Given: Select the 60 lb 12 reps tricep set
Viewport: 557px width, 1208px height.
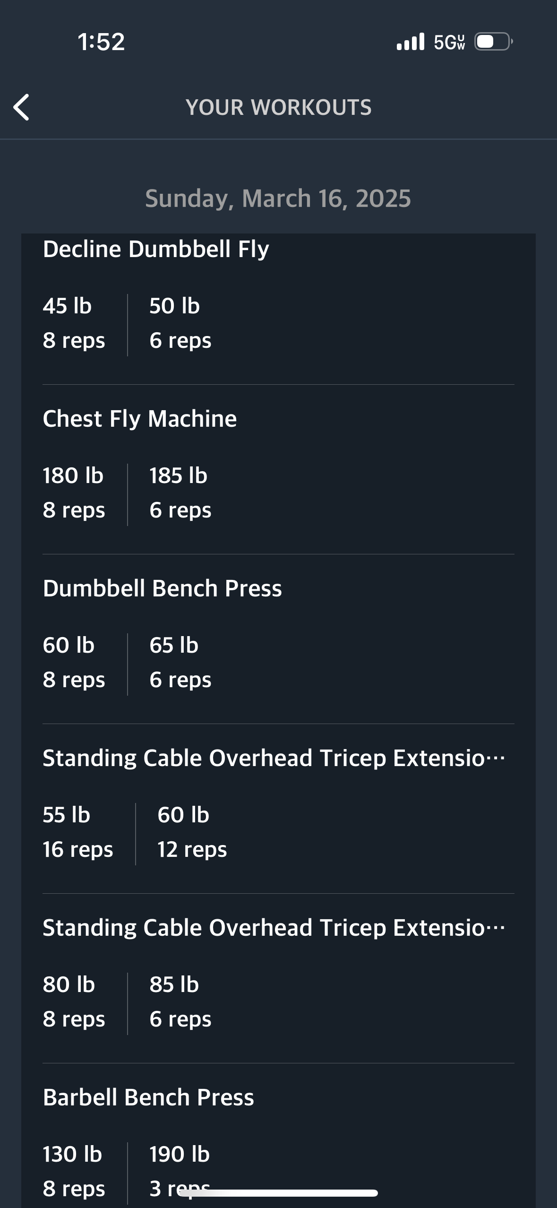Looking at the screenshot, I should pyautogui.click(x=192, y=832).
